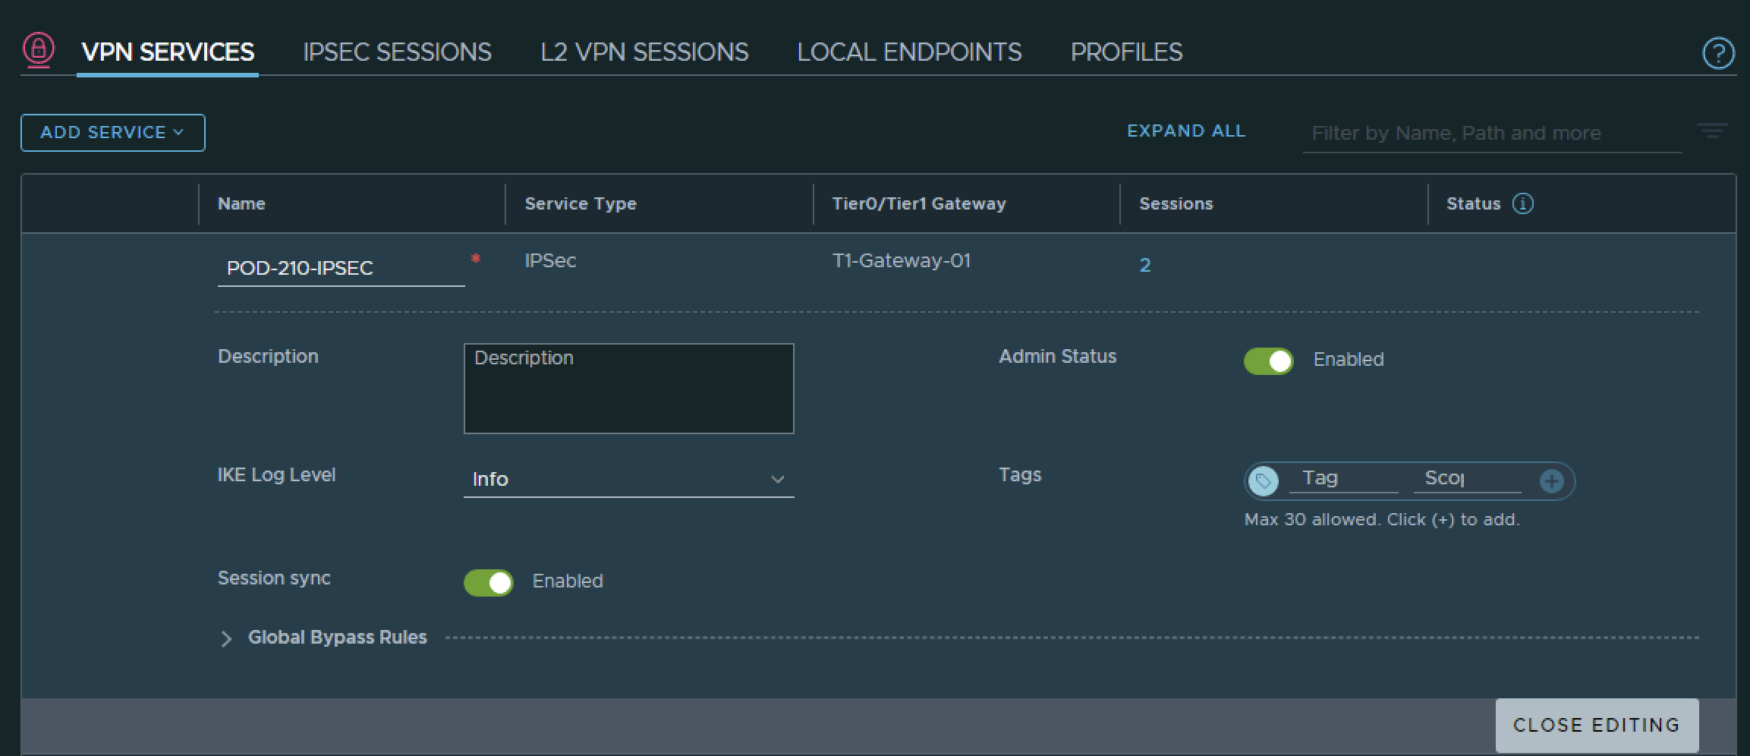This screenshot has width=1750, height=756.
Task: Open the help question mark icon
Action: click(x=1718, y=53)
